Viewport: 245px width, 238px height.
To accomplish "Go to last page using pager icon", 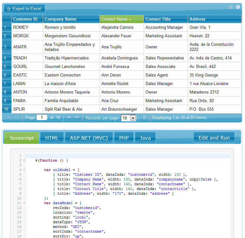I will (77, 117).
